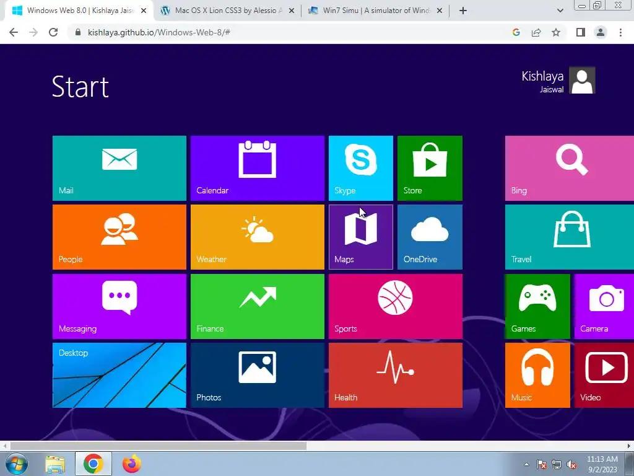Open the Store tile
634x476 pixels.
coord(430,168)
